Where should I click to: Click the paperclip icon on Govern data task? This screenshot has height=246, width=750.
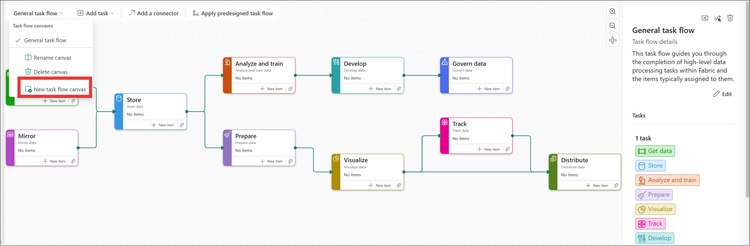507,89
